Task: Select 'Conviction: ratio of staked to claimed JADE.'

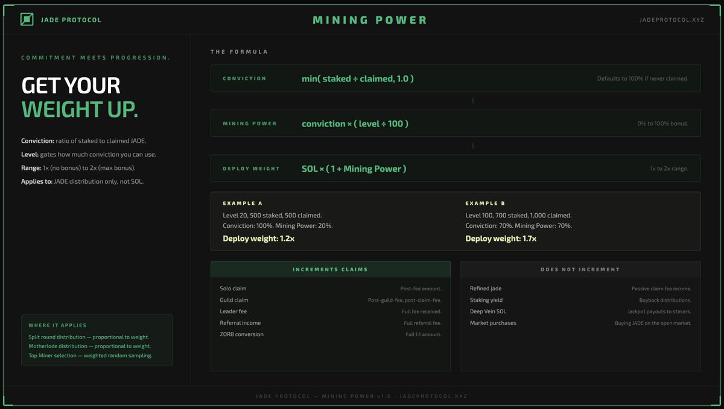Action: pyautogui.click(x=83, y=141)
